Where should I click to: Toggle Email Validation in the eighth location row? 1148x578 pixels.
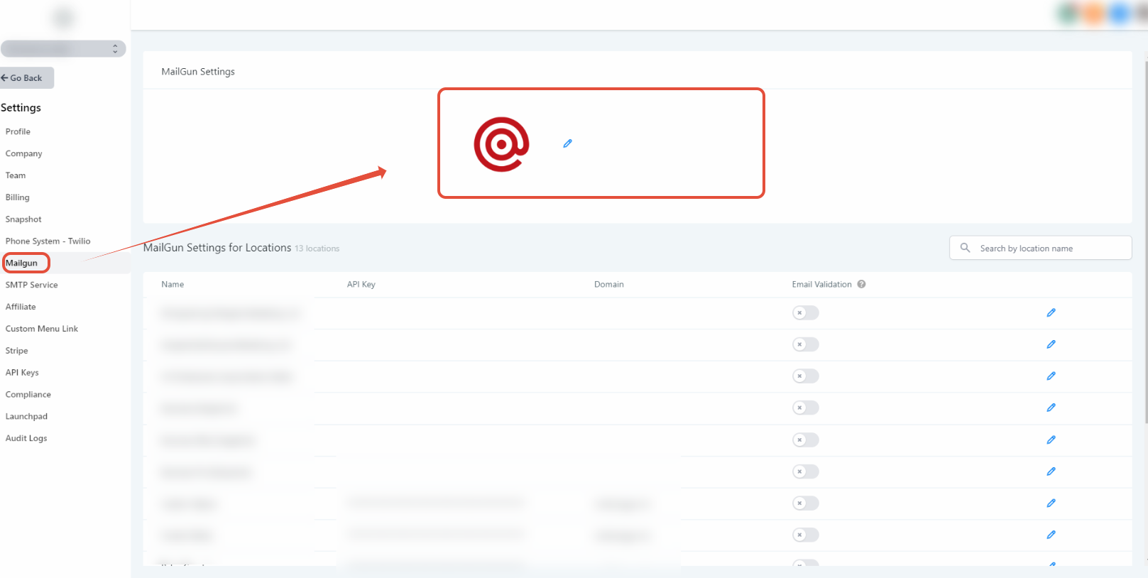point(806,535)
